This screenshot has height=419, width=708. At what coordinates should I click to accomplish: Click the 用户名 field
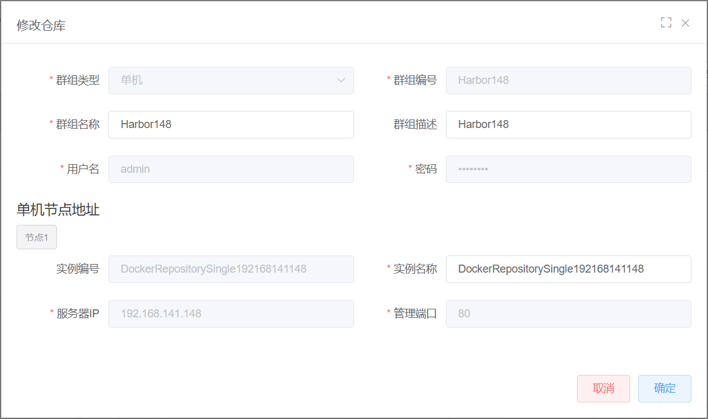tap(231, 169)
